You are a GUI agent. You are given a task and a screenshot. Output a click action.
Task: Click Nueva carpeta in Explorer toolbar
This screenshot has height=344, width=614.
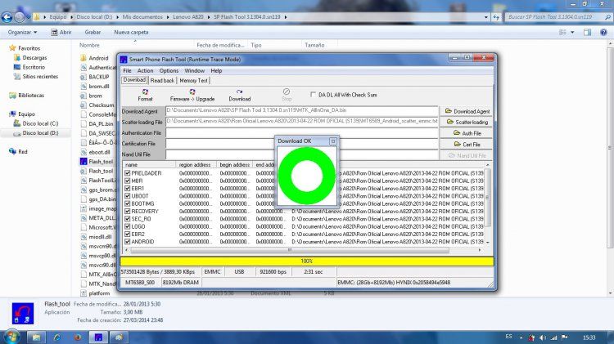[x=131, y=33]
